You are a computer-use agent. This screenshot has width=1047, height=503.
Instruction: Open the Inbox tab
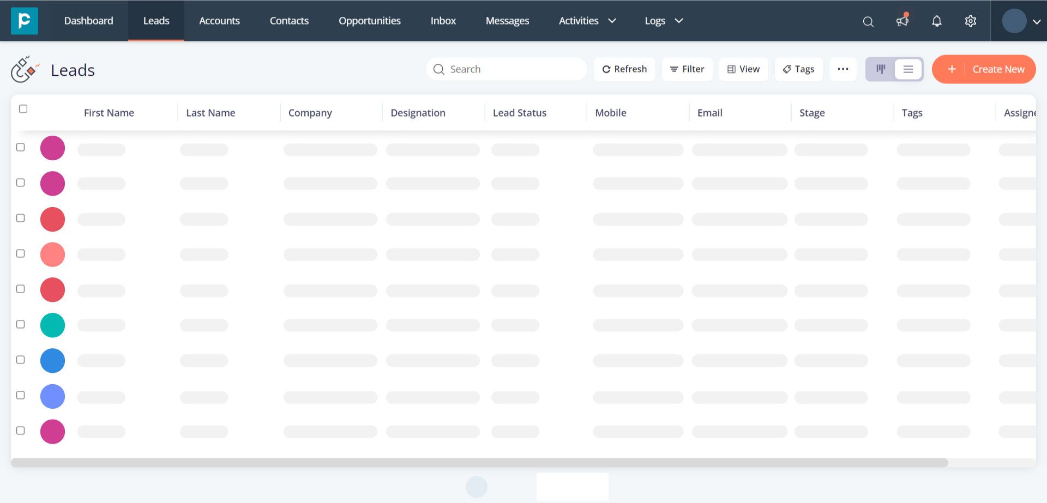[x=443, y=21]
